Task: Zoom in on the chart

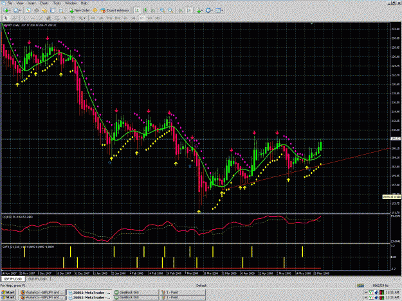Action: click(x=162, y=10)
